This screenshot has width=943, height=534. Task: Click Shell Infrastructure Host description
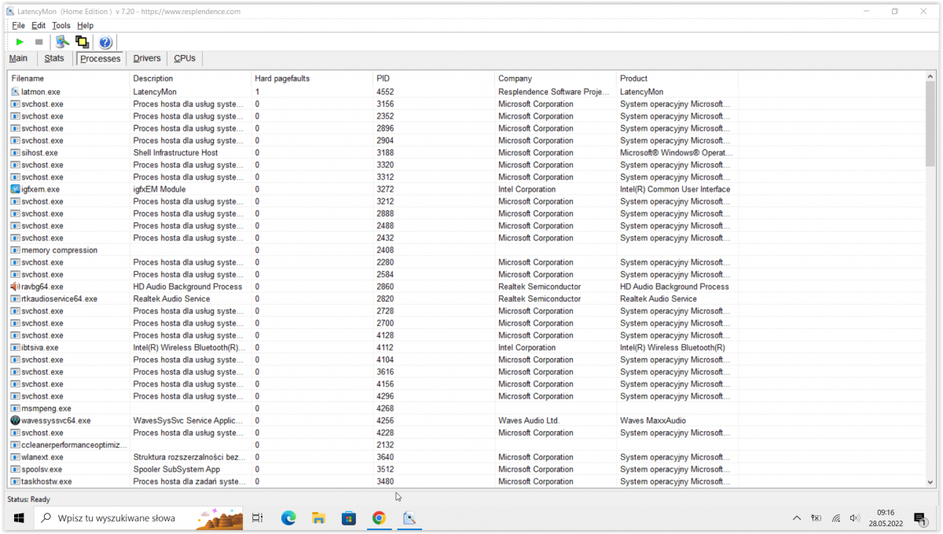(175, 153)
